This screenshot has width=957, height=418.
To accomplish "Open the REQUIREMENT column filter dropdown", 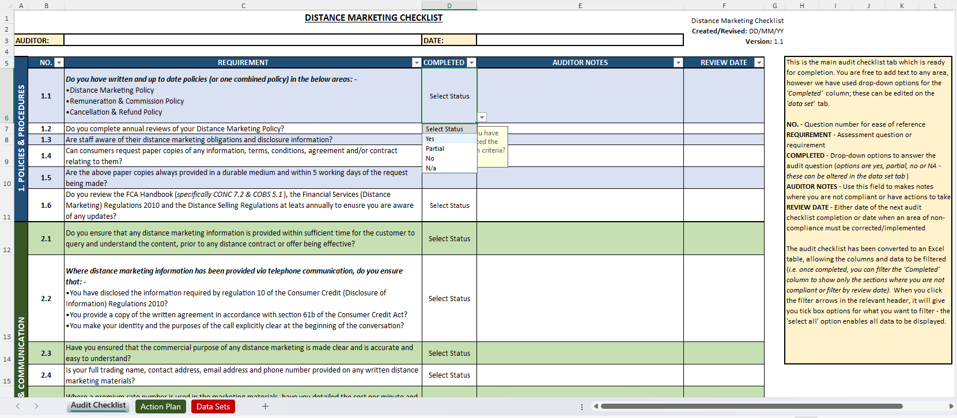I will (417, 63).
